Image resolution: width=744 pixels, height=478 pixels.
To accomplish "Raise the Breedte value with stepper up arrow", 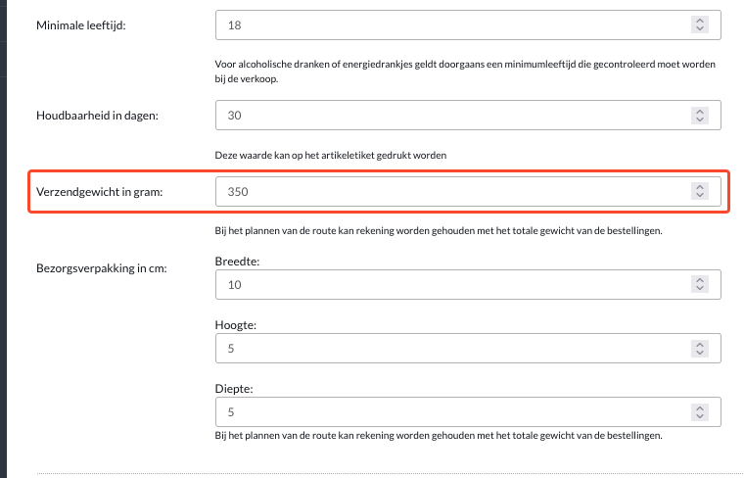I will click(x=700, y=280).
